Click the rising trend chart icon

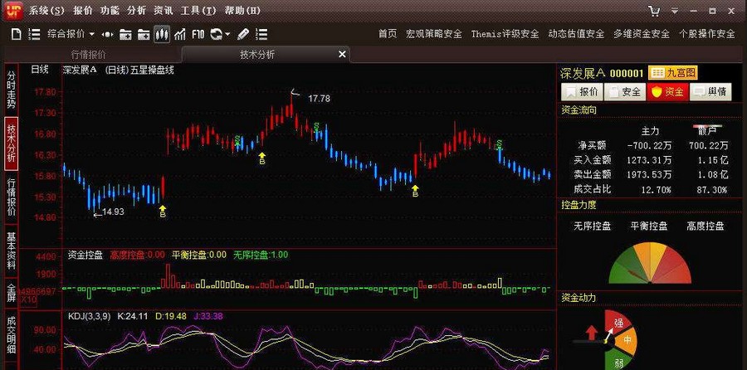180,34
